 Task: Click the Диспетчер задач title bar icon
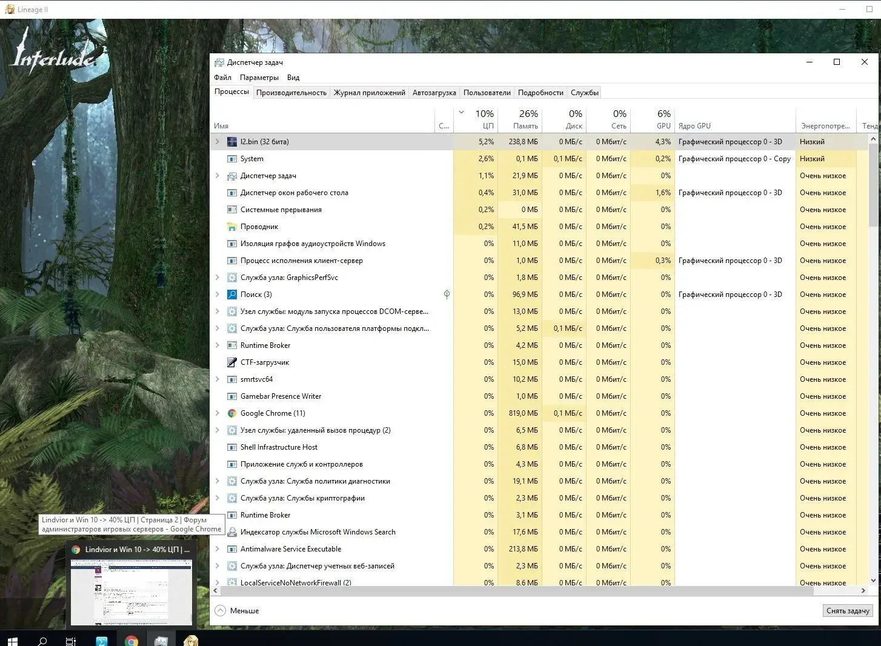click(219, 62)
